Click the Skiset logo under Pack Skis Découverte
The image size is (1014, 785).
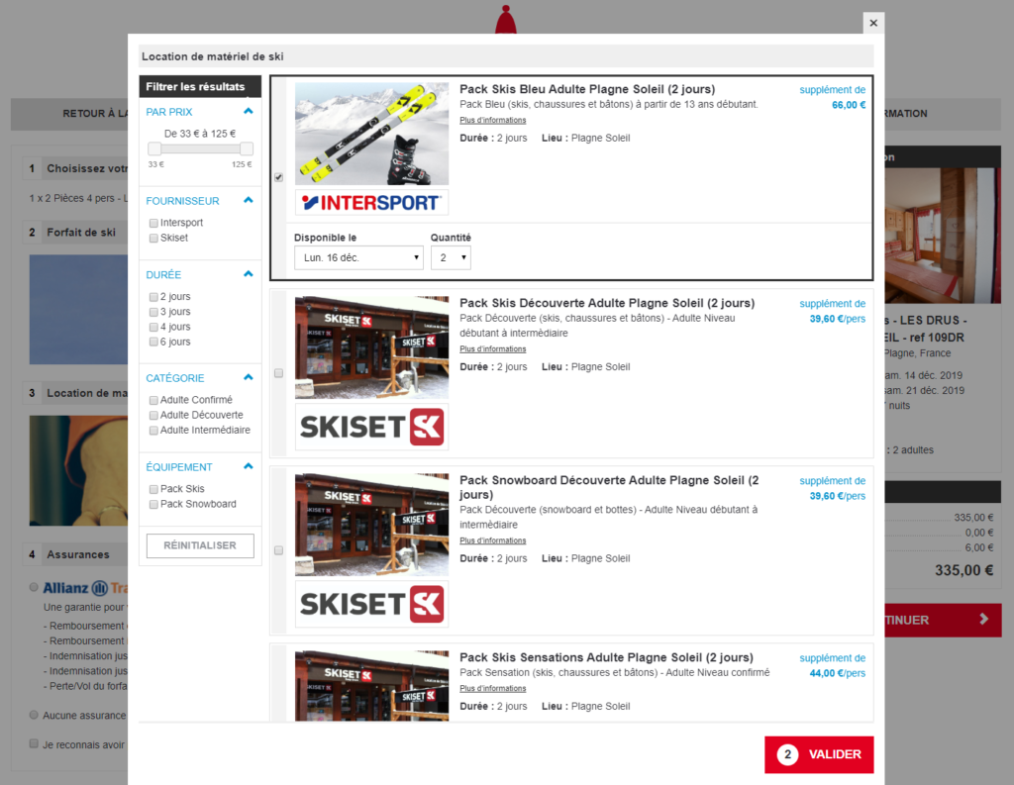[x=371, y=427]
